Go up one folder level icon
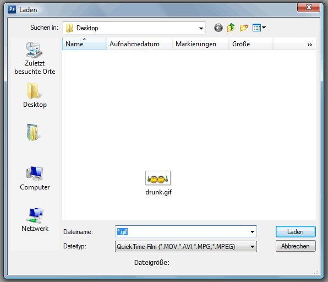 231,28
